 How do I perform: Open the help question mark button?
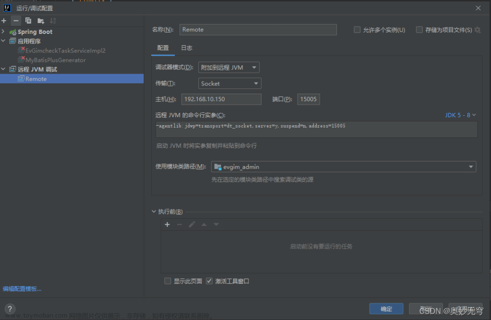[x=10, y=309]
